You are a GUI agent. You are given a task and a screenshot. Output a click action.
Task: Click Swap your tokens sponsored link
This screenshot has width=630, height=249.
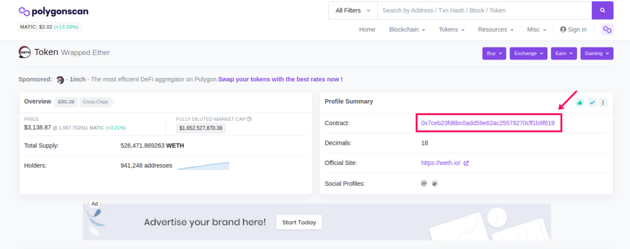[x=281, y=79]
